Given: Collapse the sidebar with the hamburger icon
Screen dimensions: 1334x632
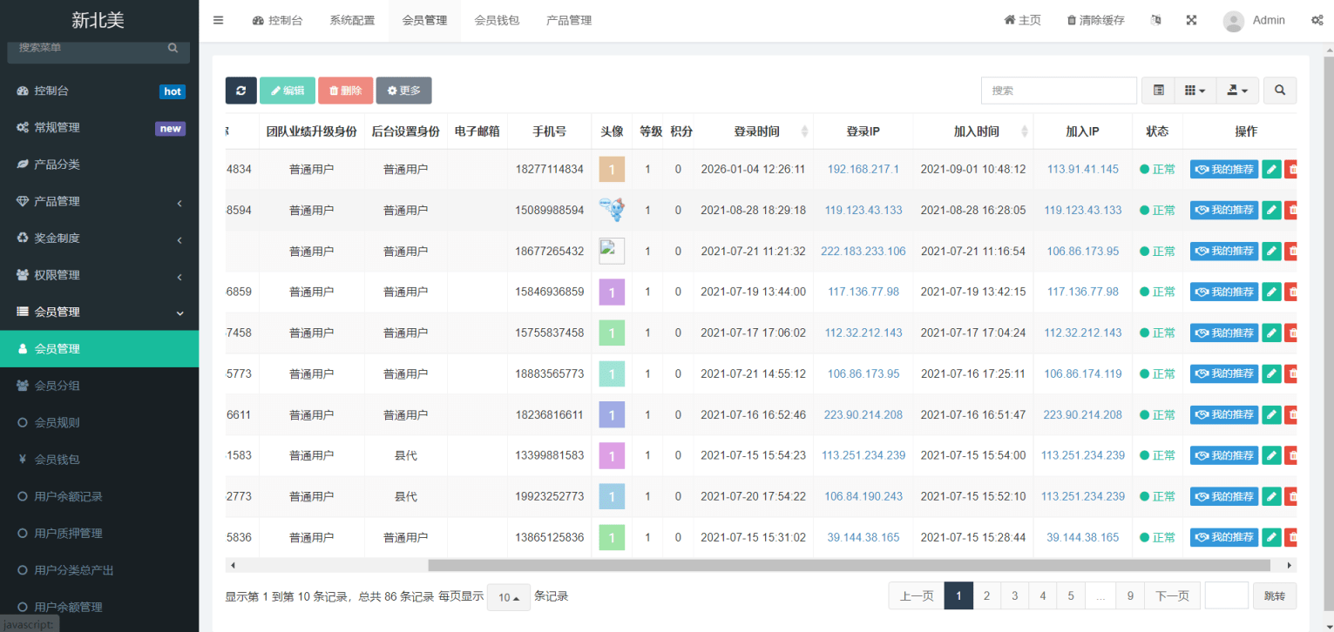Looking at the screenshot, I should [218, 20].
